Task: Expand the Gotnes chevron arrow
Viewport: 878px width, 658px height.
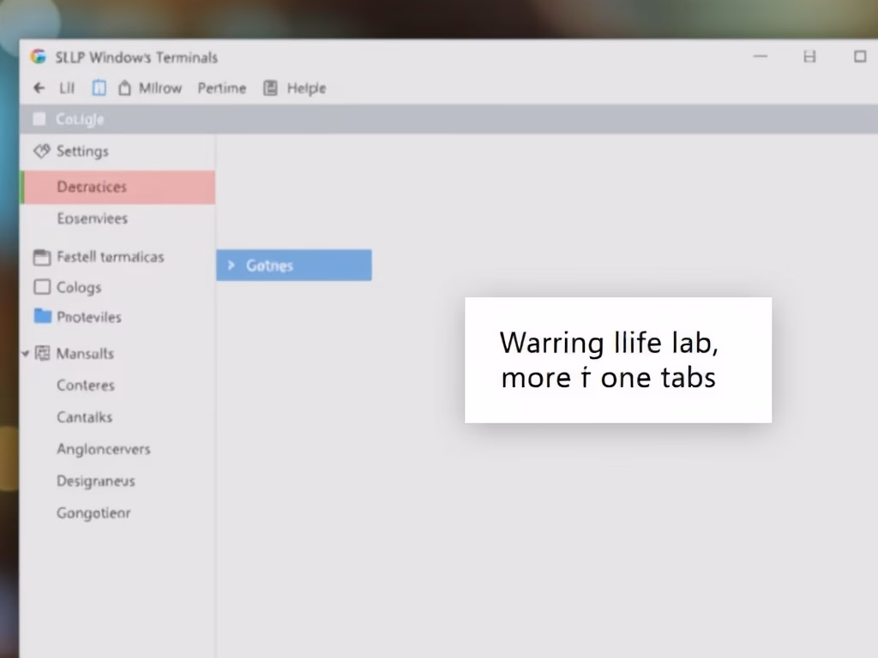Action: point(231,266)
